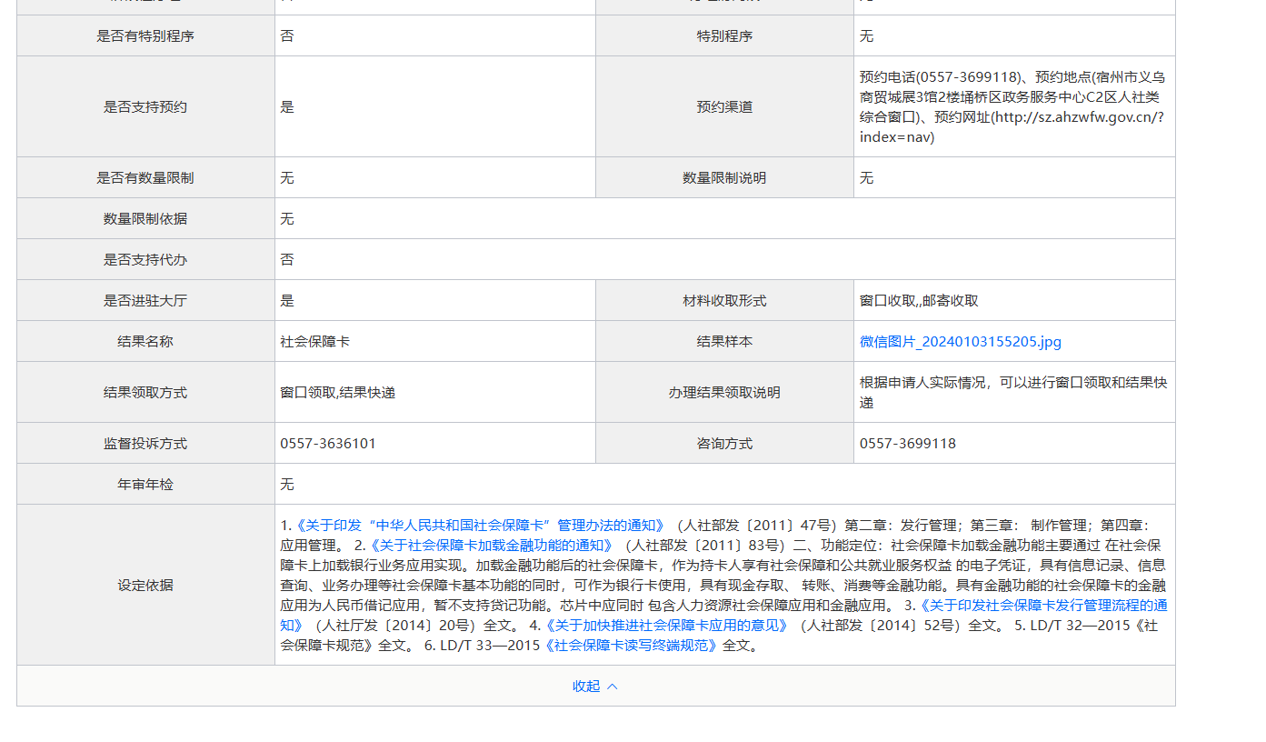Open 《社会保障卡读写终端规范》 link
1266x742 pixels.
(x=630, y=646)
